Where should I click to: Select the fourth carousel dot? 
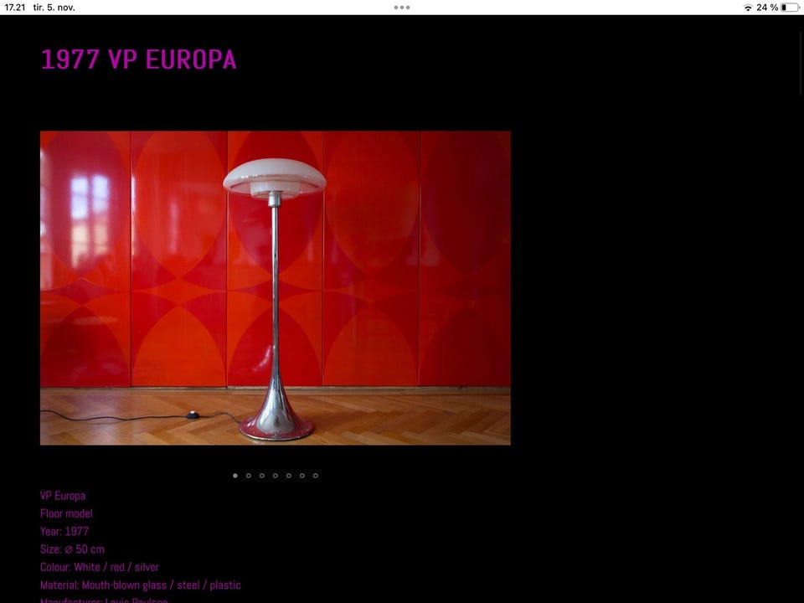click(276, 476)
